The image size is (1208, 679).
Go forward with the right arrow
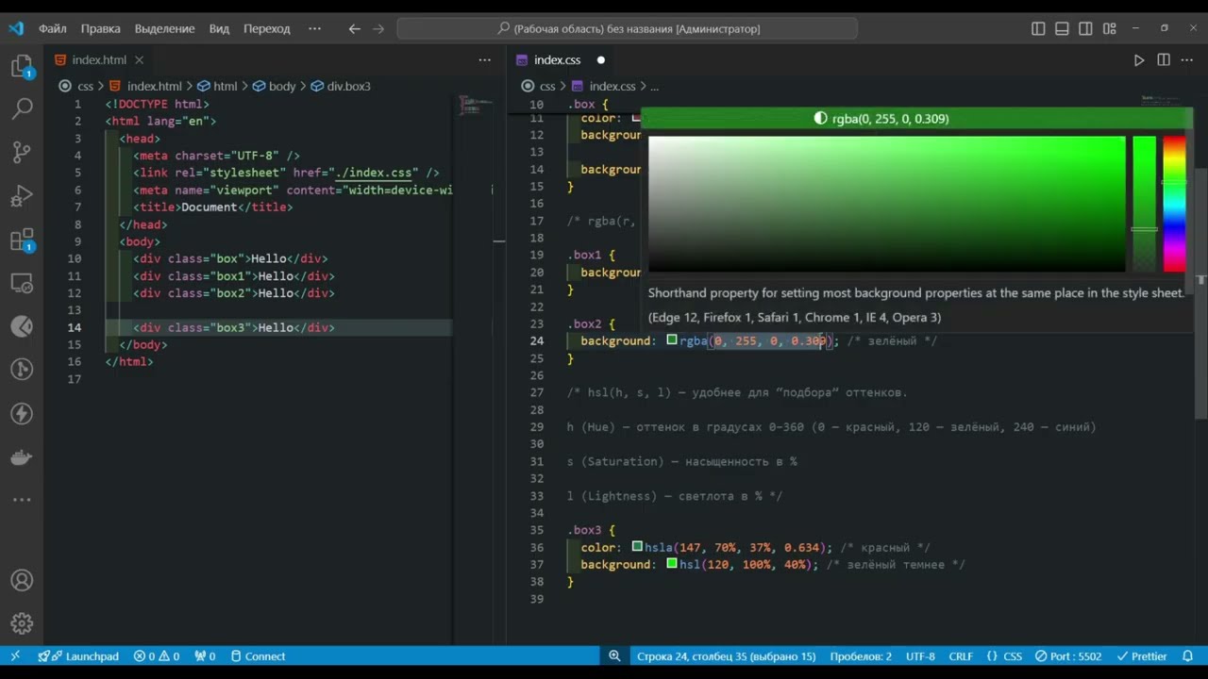click(378, 29)
